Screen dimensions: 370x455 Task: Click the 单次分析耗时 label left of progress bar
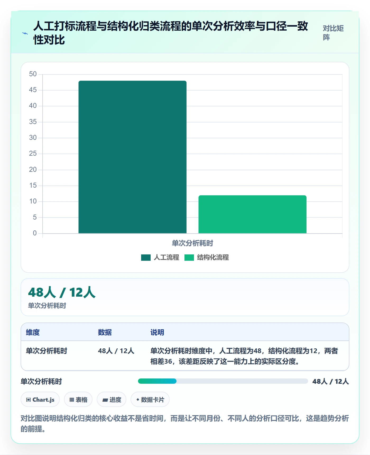[41, 381]
